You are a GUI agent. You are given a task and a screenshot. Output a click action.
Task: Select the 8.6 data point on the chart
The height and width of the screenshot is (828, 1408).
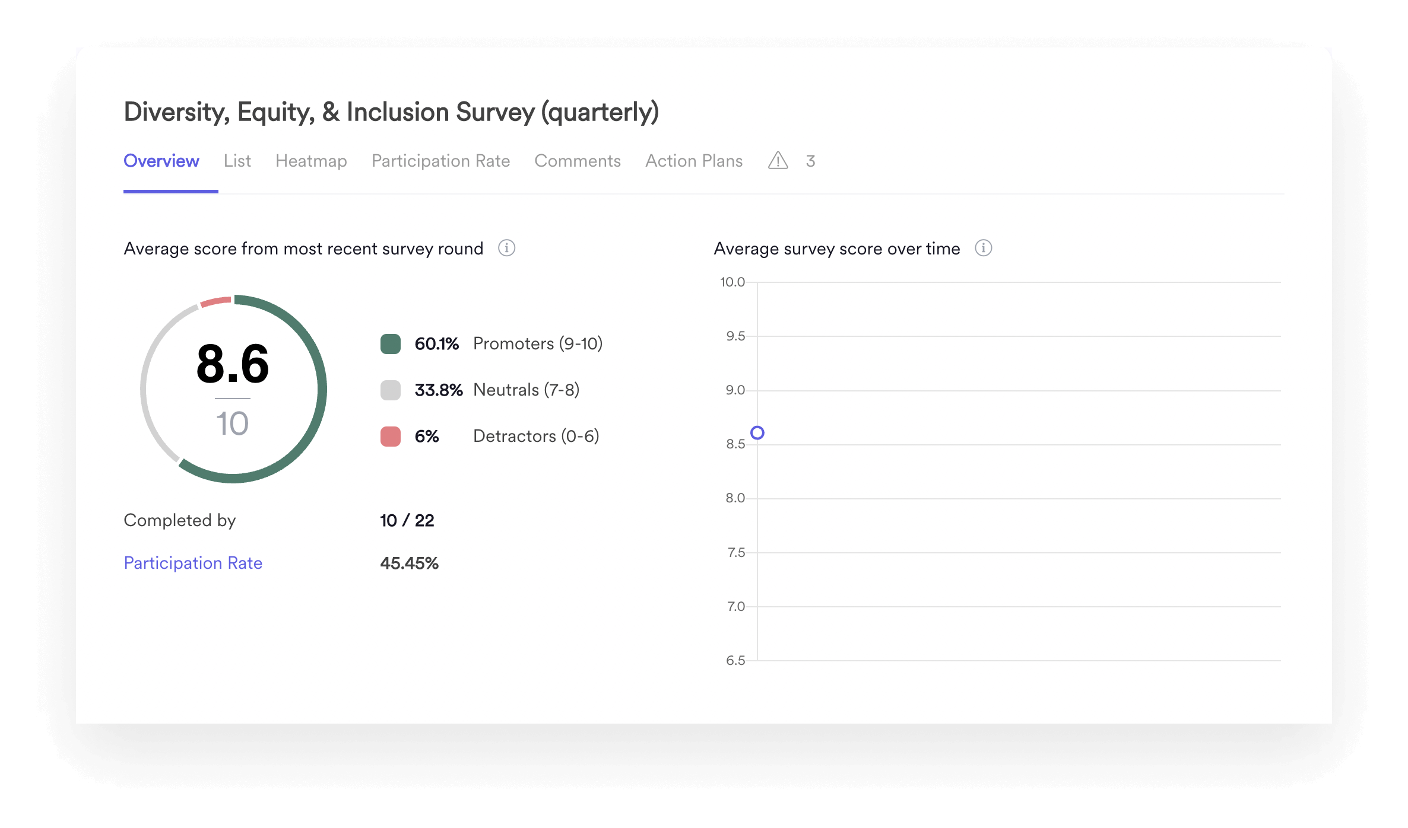tap(758, 432)
